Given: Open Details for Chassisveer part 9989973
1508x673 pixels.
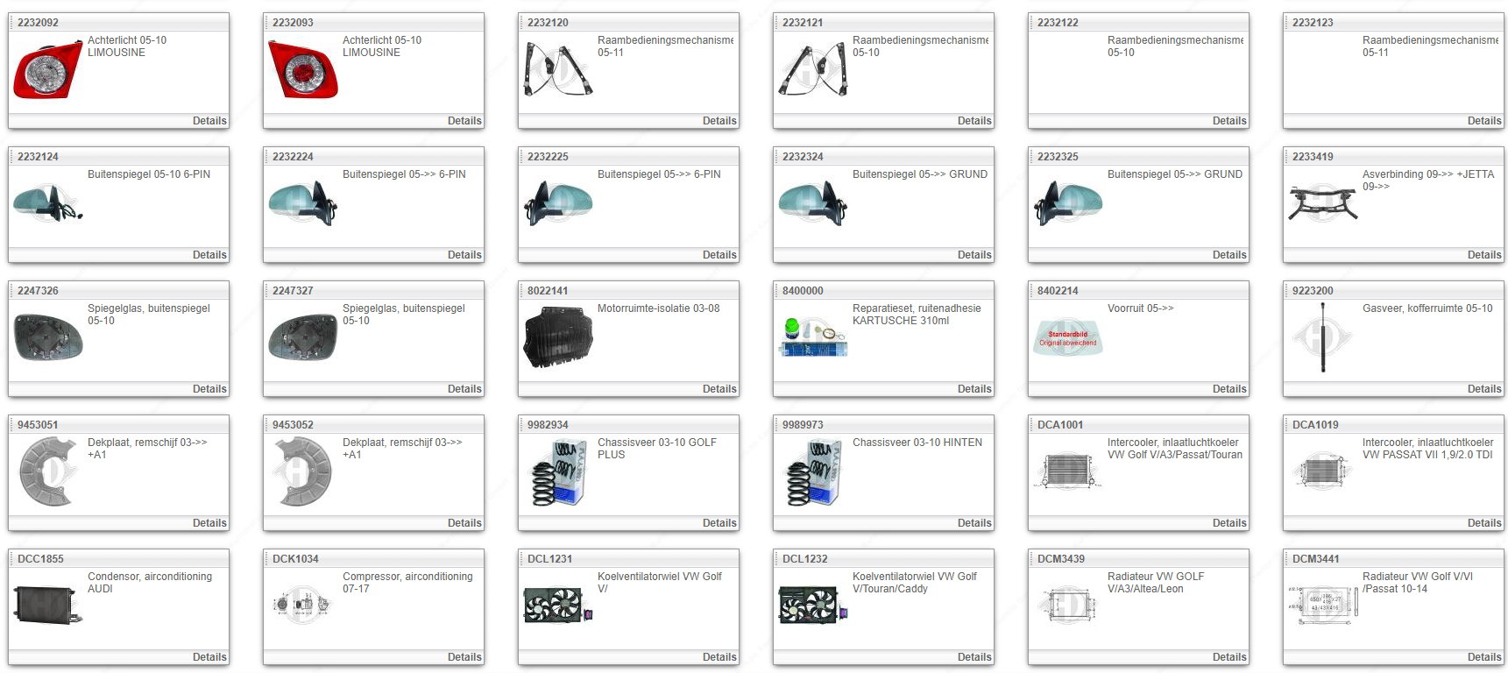Looking at the screenshot, I should pos(973,523).
